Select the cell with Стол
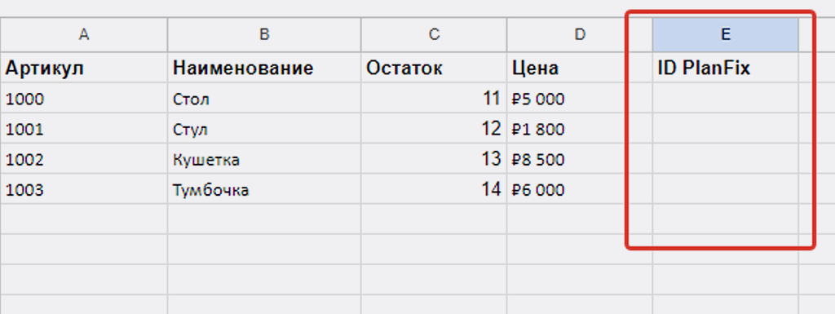Image resolution: width=835 pixels, height=314 pixels. pyautogui.click(x=264, y=98)
